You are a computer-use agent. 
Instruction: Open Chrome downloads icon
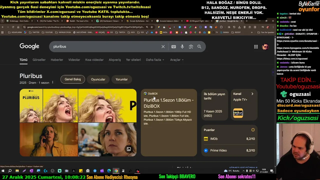[239, 27]
